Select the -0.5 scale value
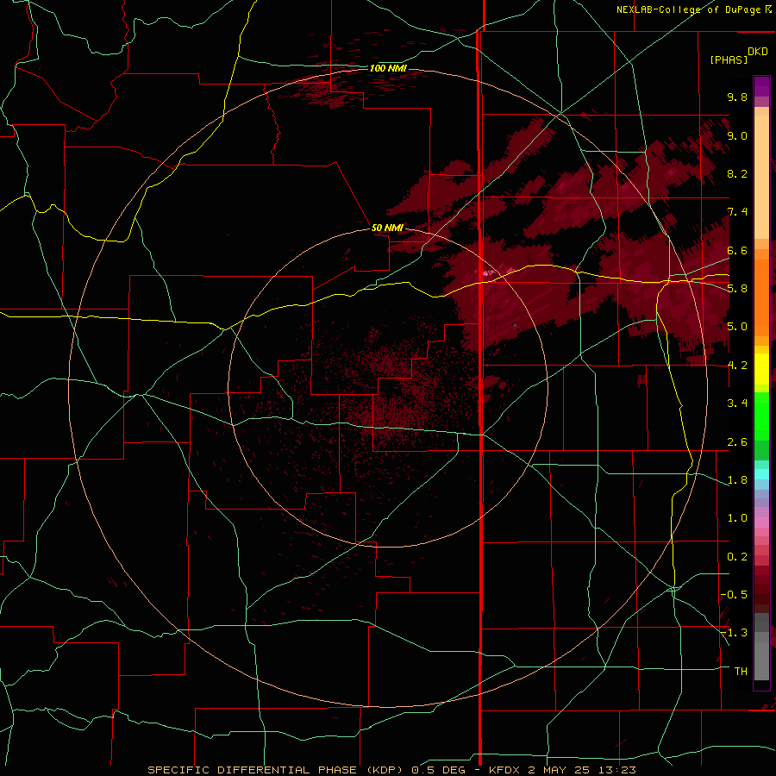The width and height of the screenshot is (776, 776). 734,595
